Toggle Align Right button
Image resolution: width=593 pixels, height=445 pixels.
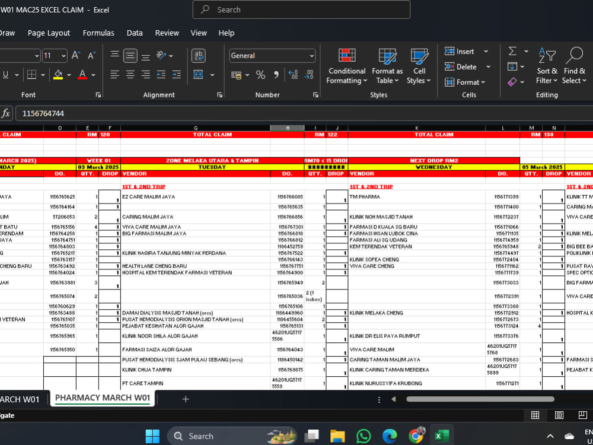point(146,75)
